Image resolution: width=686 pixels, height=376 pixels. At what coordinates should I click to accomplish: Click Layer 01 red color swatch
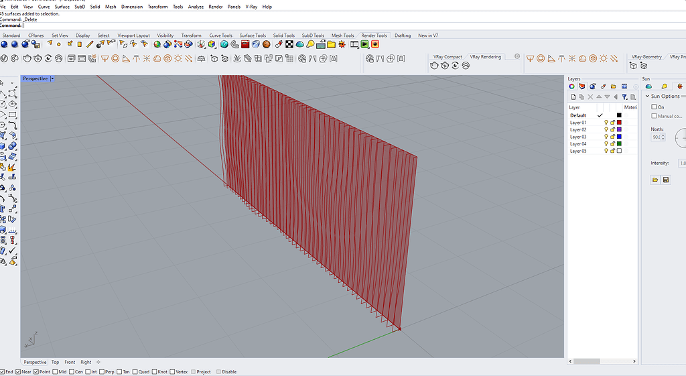[x=619, y=123]
